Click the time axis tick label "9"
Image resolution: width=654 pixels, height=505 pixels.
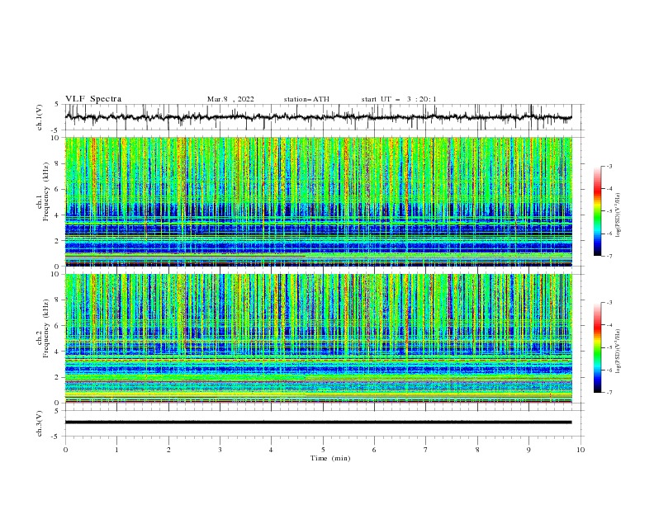click(x=528, y=450)
